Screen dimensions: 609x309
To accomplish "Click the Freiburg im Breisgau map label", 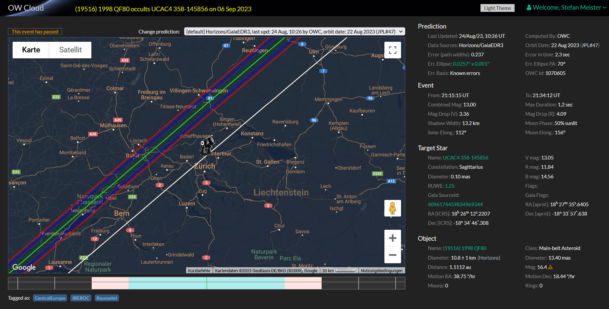I will [152, 94].
